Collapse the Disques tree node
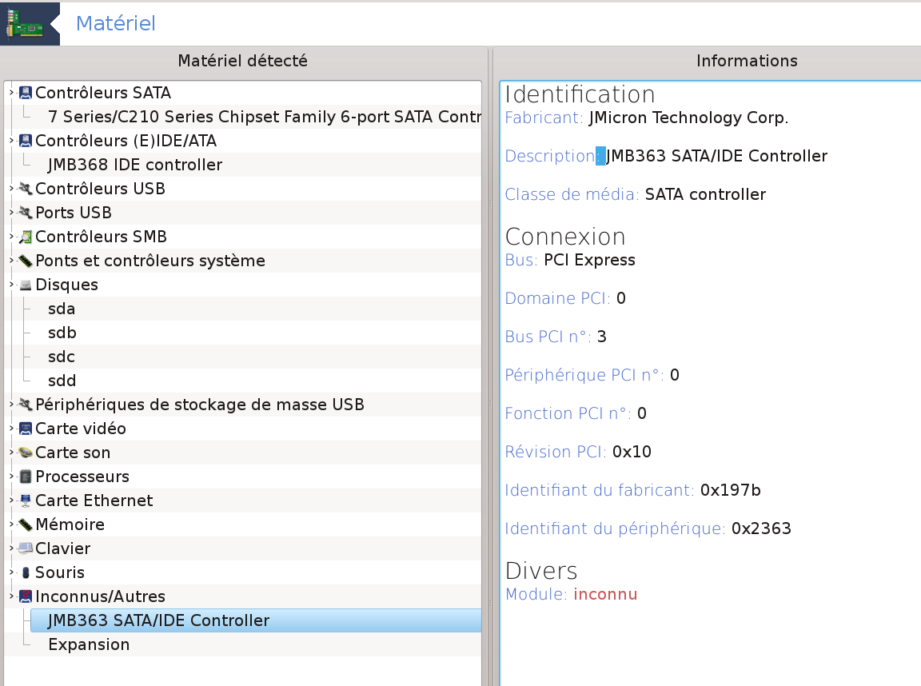 coord(11,285)
